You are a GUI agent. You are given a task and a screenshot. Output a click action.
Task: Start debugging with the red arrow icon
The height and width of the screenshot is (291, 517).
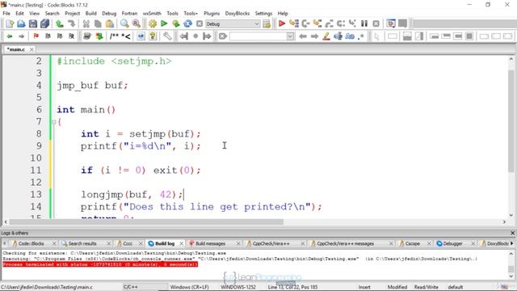[x=282, y=23]
